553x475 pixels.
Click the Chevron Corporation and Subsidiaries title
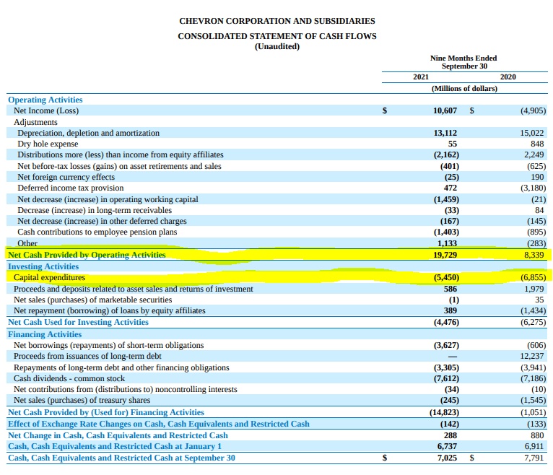pyautogui.click(x=276, y=22)
